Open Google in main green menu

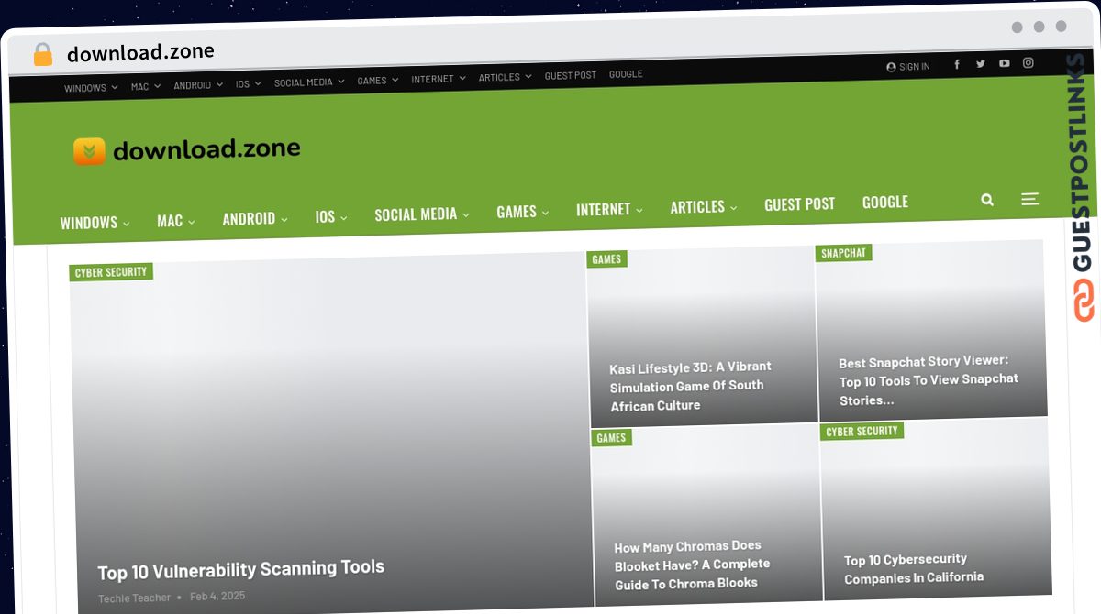885,202
